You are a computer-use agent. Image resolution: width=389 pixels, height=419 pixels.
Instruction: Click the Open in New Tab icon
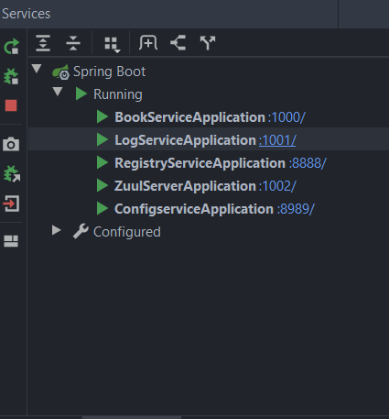click(178, 43)
